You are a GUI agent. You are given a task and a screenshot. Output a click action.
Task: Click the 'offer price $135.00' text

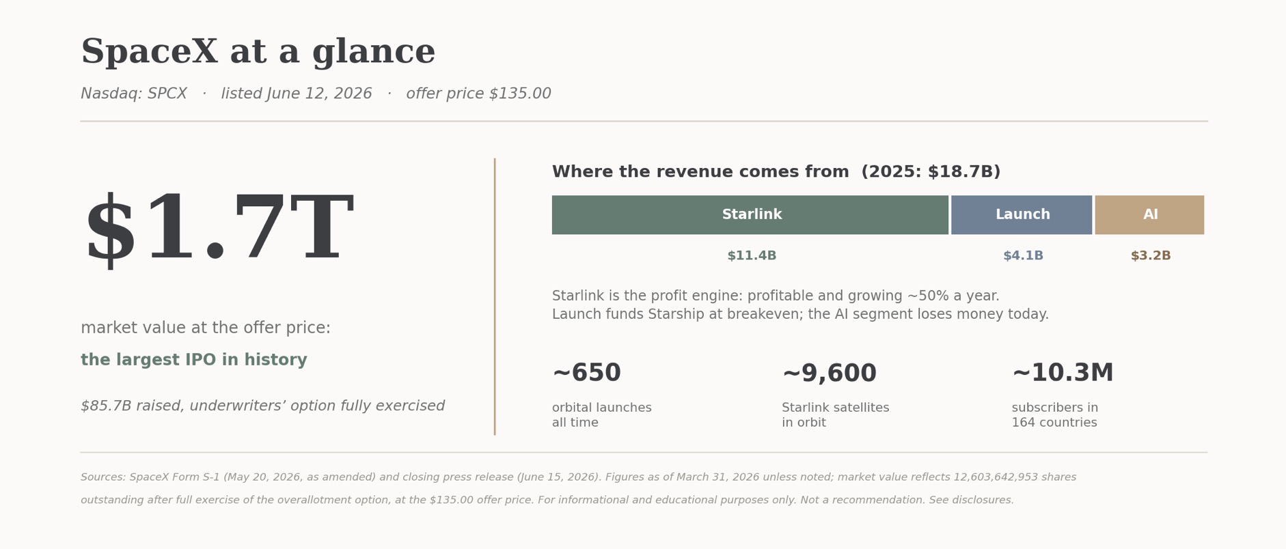coord(478,94)
